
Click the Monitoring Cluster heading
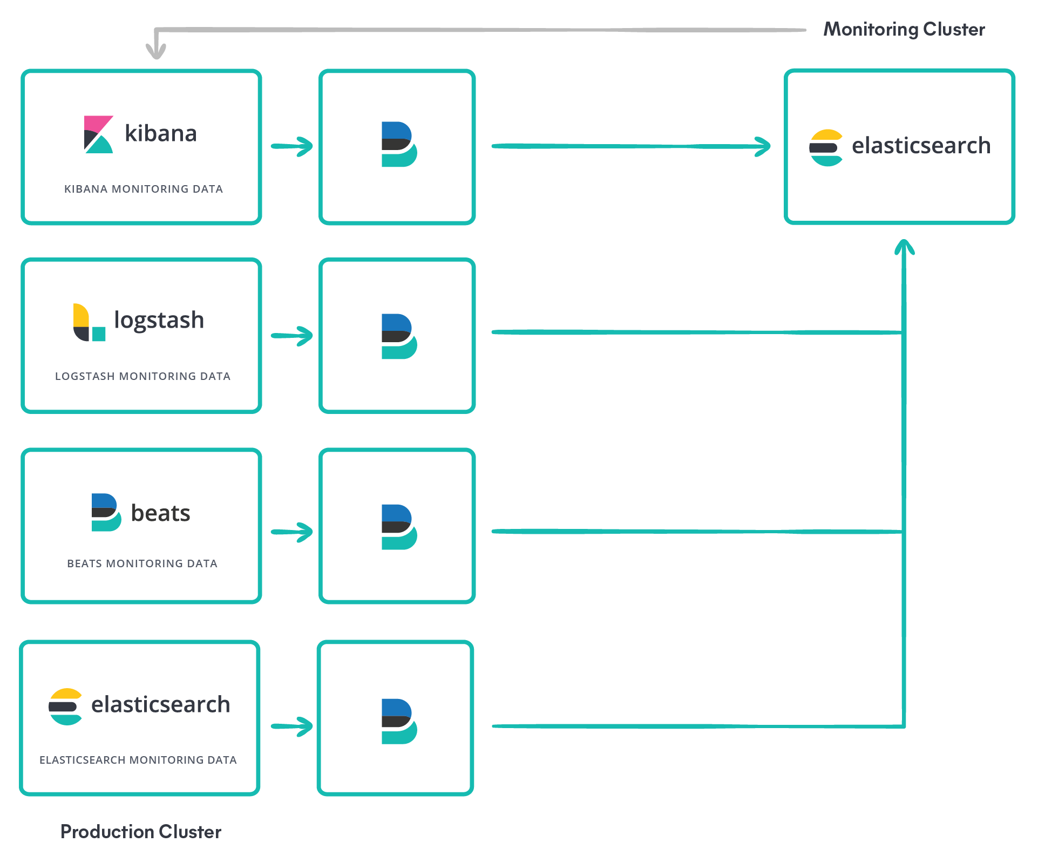[904, 29]
